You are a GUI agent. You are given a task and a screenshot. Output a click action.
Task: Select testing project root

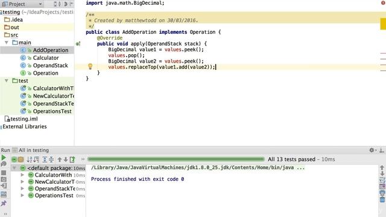(x=37, y=12)
